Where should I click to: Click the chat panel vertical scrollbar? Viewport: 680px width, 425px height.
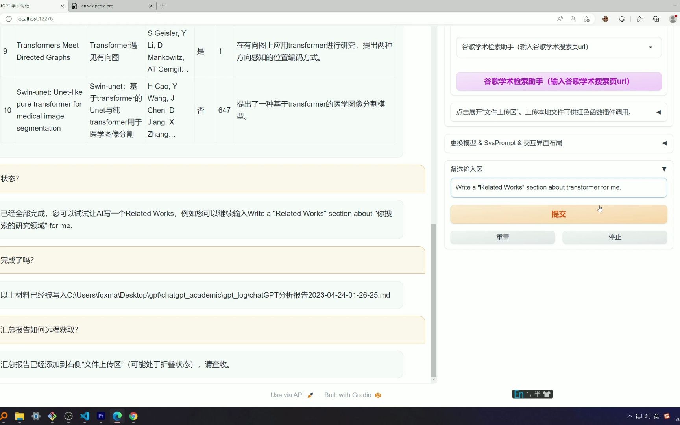434,301
